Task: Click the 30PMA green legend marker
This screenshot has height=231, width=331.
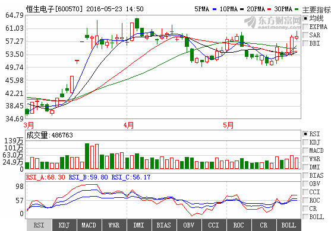Action: click(297, 9)
